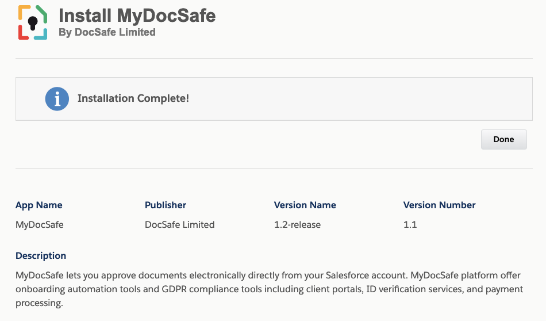Click the word processing. ending the description
The width and height of the screenshot is (546, 321).
click(x=39, y=303)
